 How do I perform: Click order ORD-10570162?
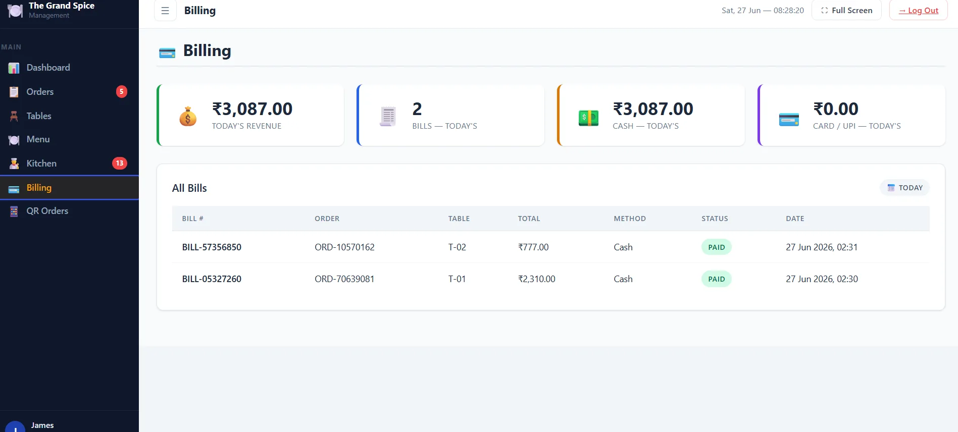tap(344, 247)
